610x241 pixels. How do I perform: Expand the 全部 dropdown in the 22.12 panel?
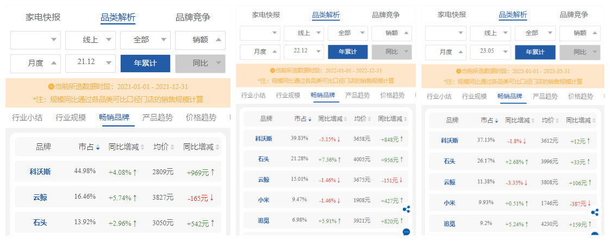click(x=348, y=34)
